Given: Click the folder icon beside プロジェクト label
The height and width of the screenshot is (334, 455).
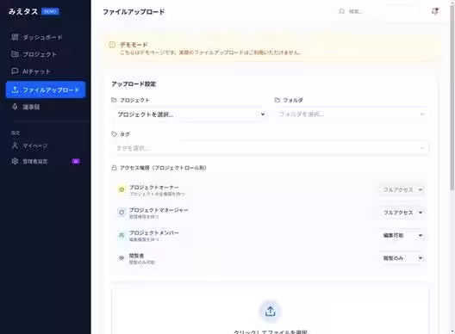Looking at the screenshot, I should [114, 100].
